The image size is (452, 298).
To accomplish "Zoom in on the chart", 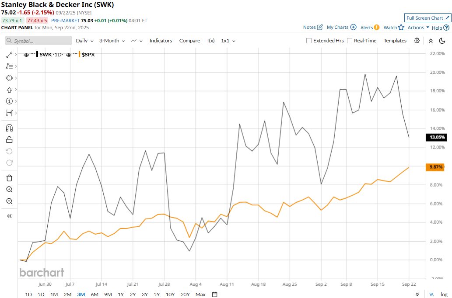I will (9, 190).
